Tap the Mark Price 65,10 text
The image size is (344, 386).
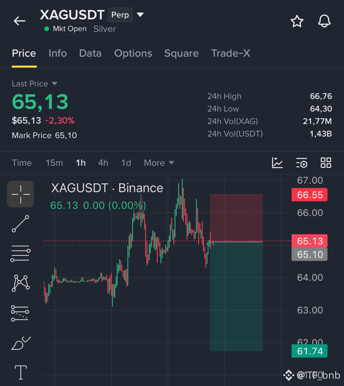(x=44, y=136)
